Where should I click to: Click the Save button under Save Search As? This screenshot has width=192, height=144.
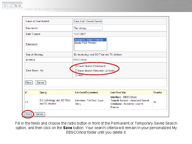(x=29, y=83)
